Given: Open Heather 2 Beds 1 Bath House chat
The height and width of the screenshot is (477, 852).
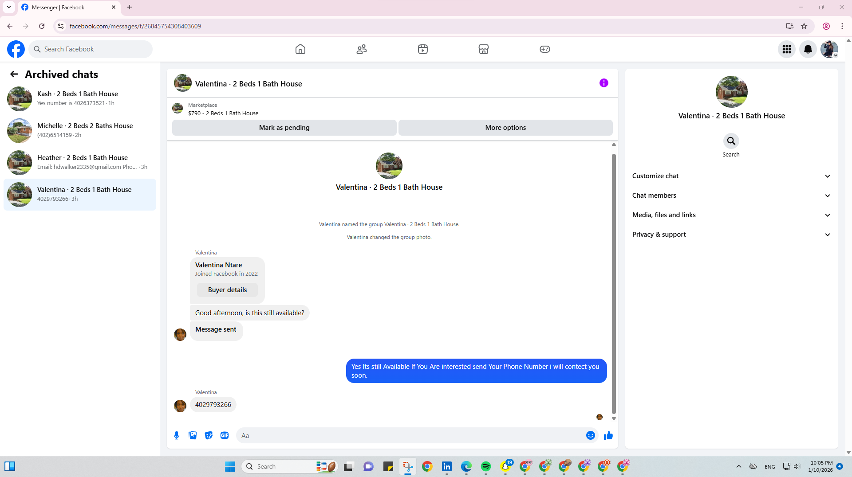Looking at the screenshot, I should pyautogui.click(x=80, y=162).
